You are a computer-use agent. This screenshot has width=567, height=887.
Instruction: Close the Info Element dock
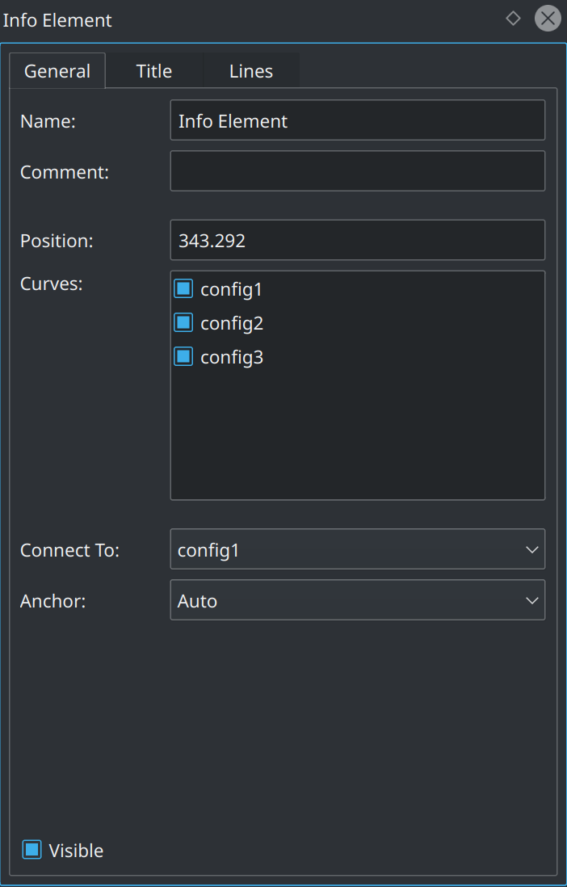click(x=548, y=18)
